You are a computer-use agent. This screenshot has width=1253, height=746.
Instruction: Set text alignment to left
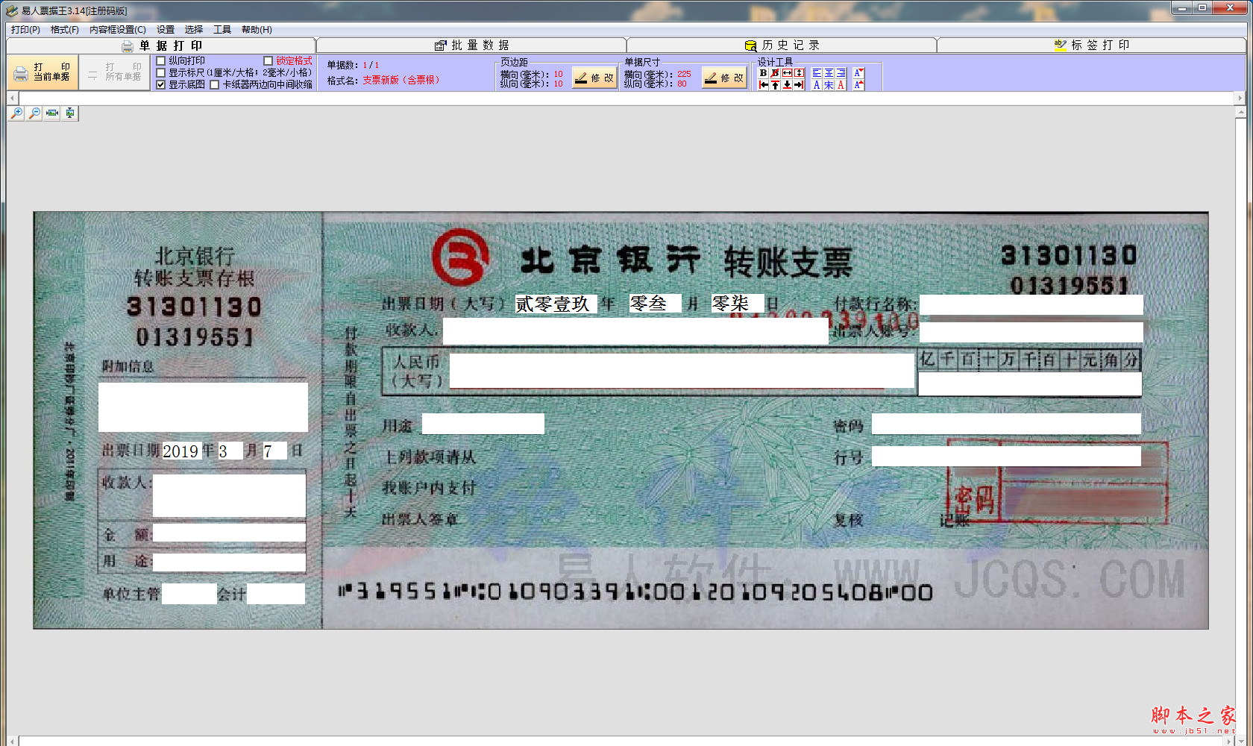coord(817,73)
